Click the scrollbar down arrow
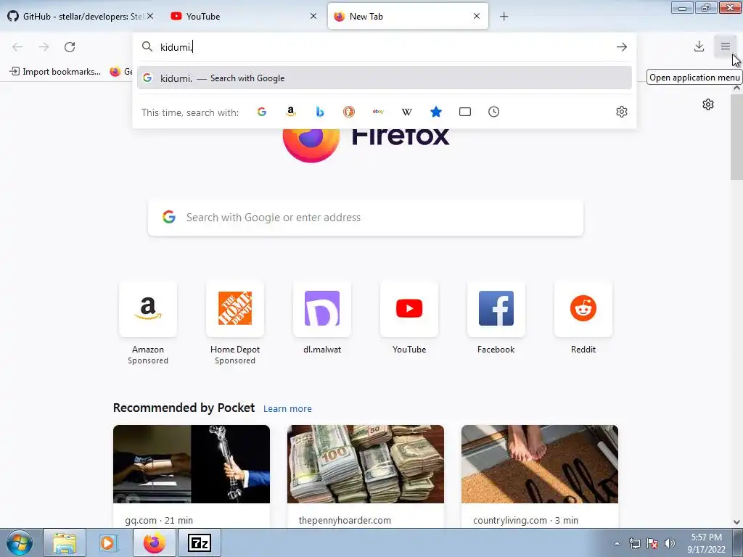743x557 pixels. [x=737, y=522]
